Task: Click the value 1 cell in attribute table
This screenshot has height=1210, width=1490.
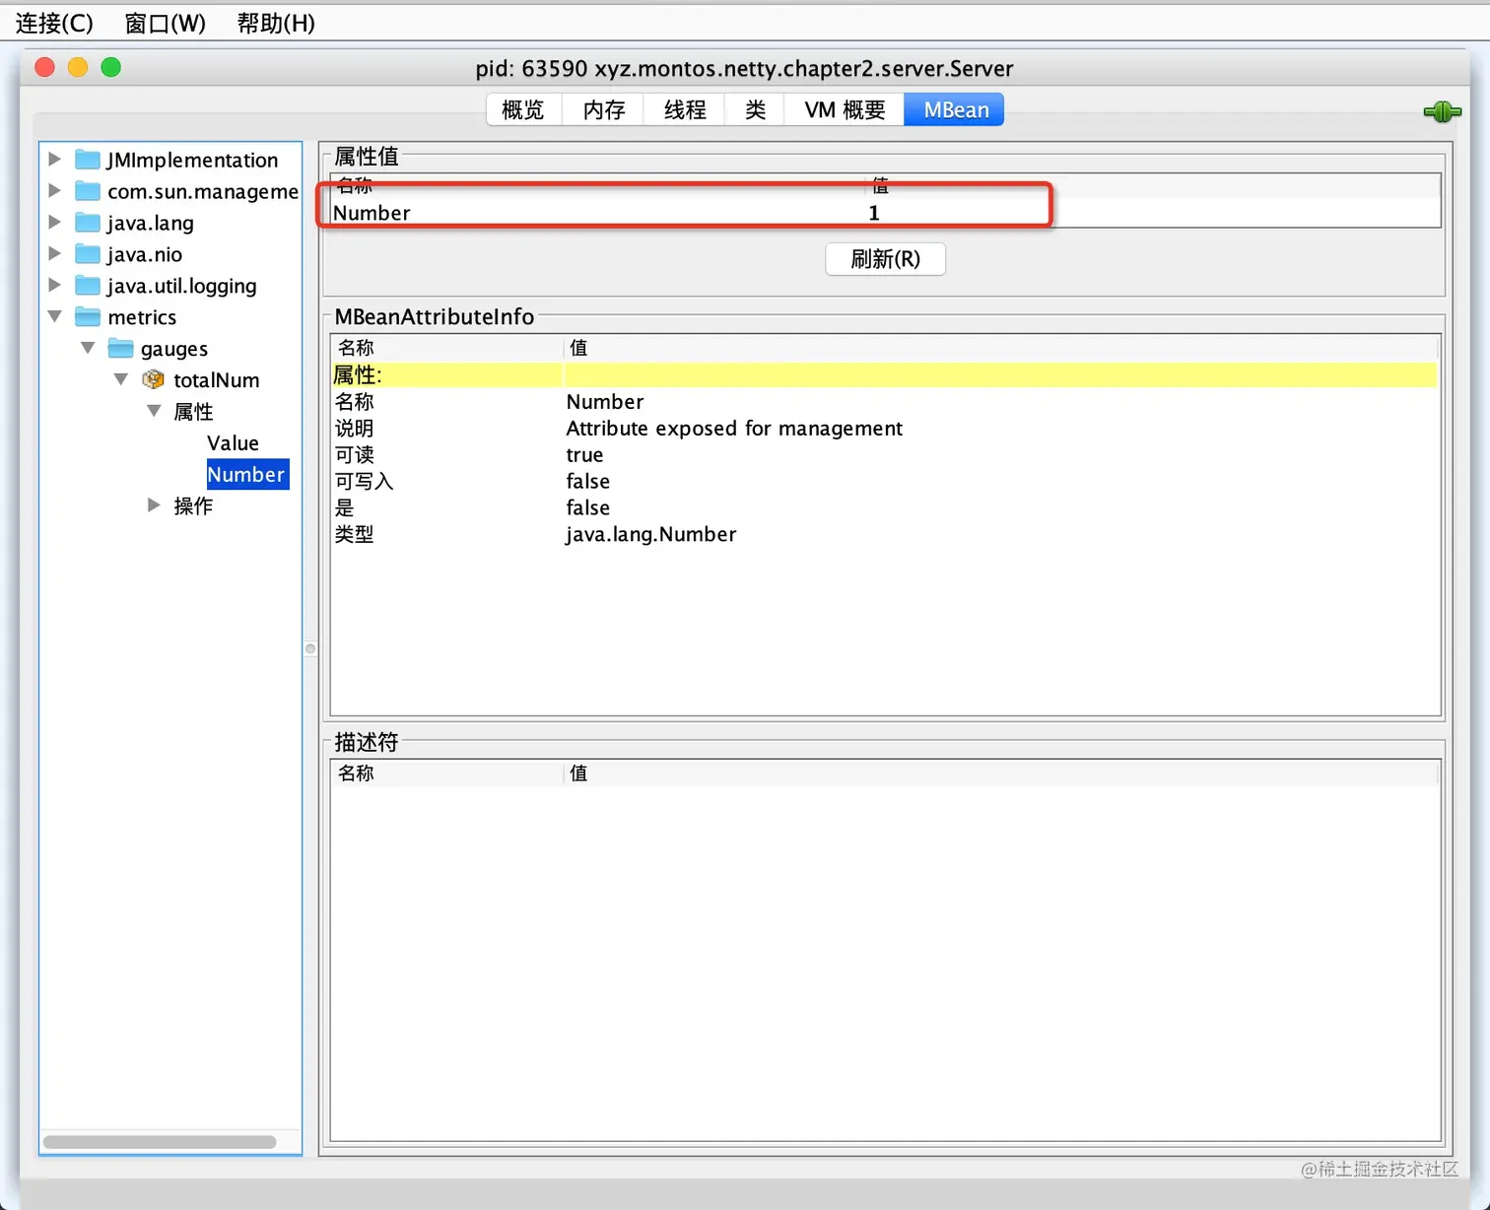Action: point(874,213)
